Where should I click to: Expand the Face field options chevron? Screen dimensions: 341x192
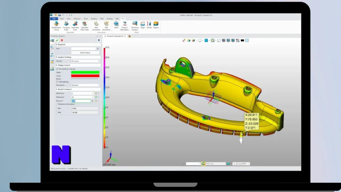98,49
